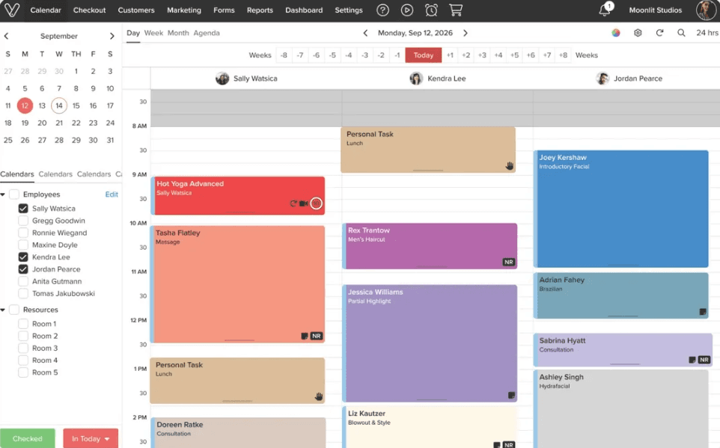Uncheck Jordan Pearce employee checkbox

[23, 269]
